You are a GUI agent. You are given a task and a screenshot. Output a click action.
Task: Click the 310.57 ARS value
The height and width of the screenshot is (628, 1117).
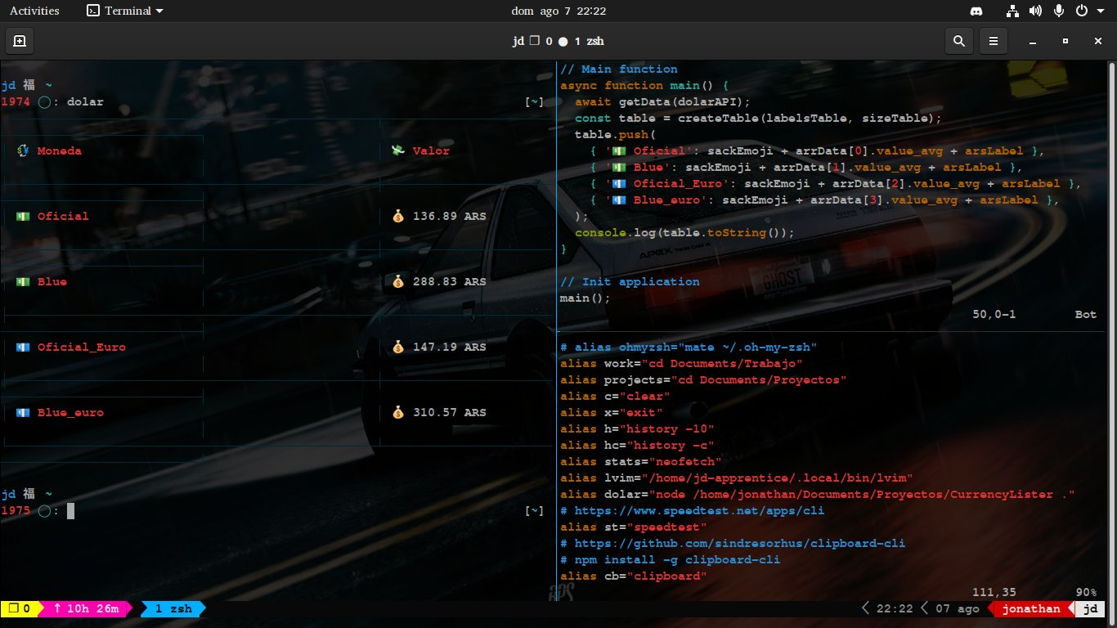coord(449,412)
